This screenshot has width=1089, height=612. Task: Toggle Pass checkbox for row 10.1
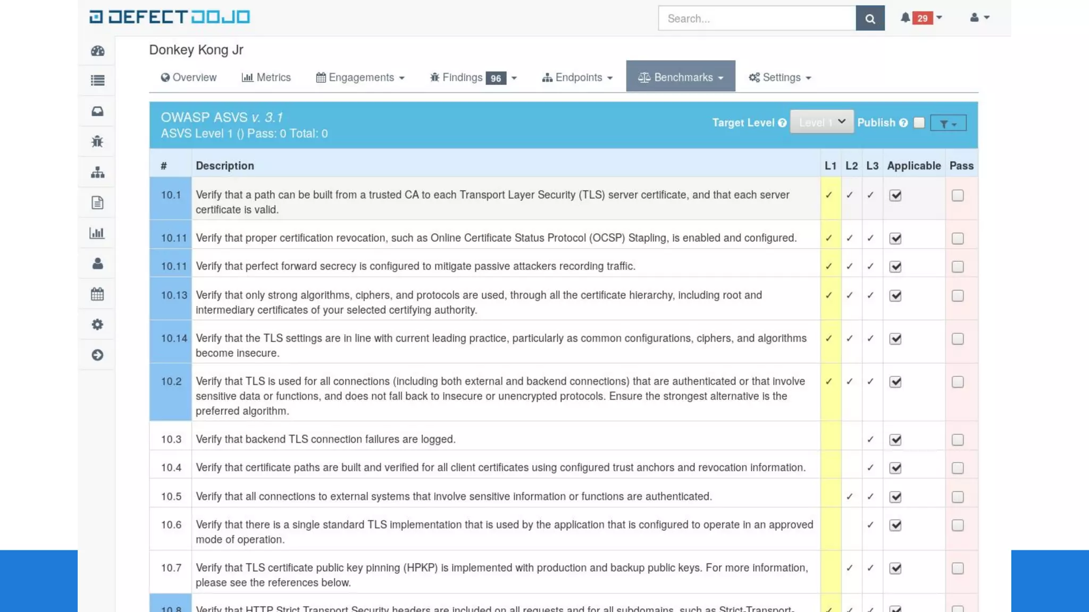tap(958, 195)
